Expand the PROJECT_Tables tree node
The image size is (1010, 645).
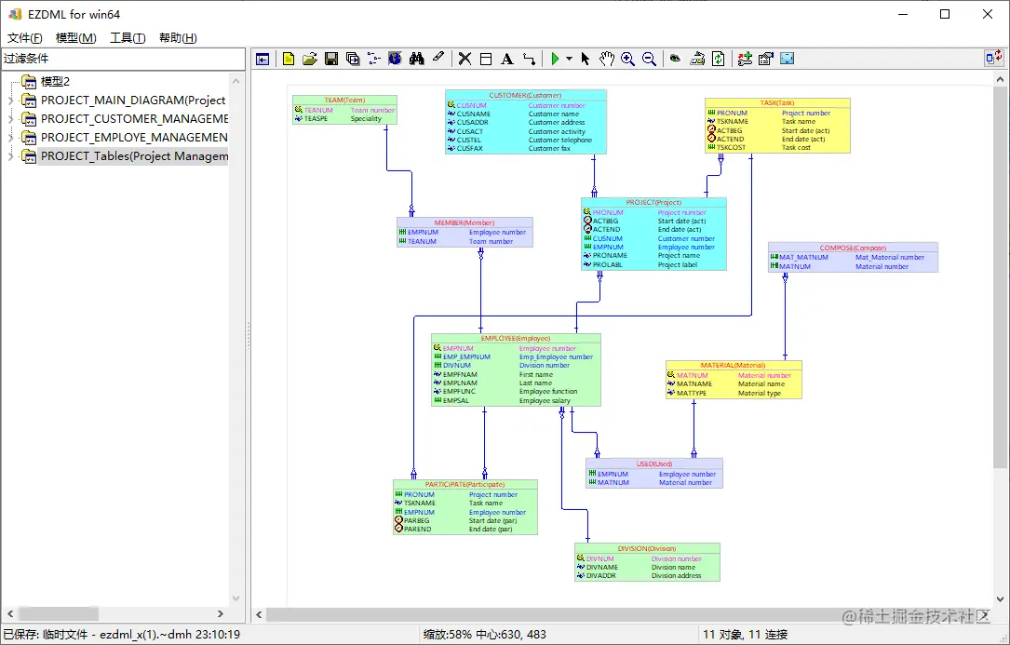point(10,156)
